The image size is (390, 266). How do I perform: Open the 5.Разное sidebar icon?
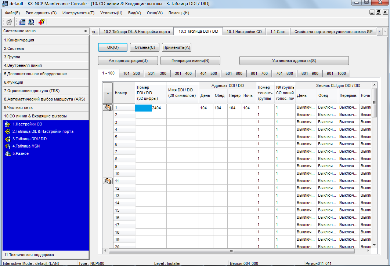(7, 154)
